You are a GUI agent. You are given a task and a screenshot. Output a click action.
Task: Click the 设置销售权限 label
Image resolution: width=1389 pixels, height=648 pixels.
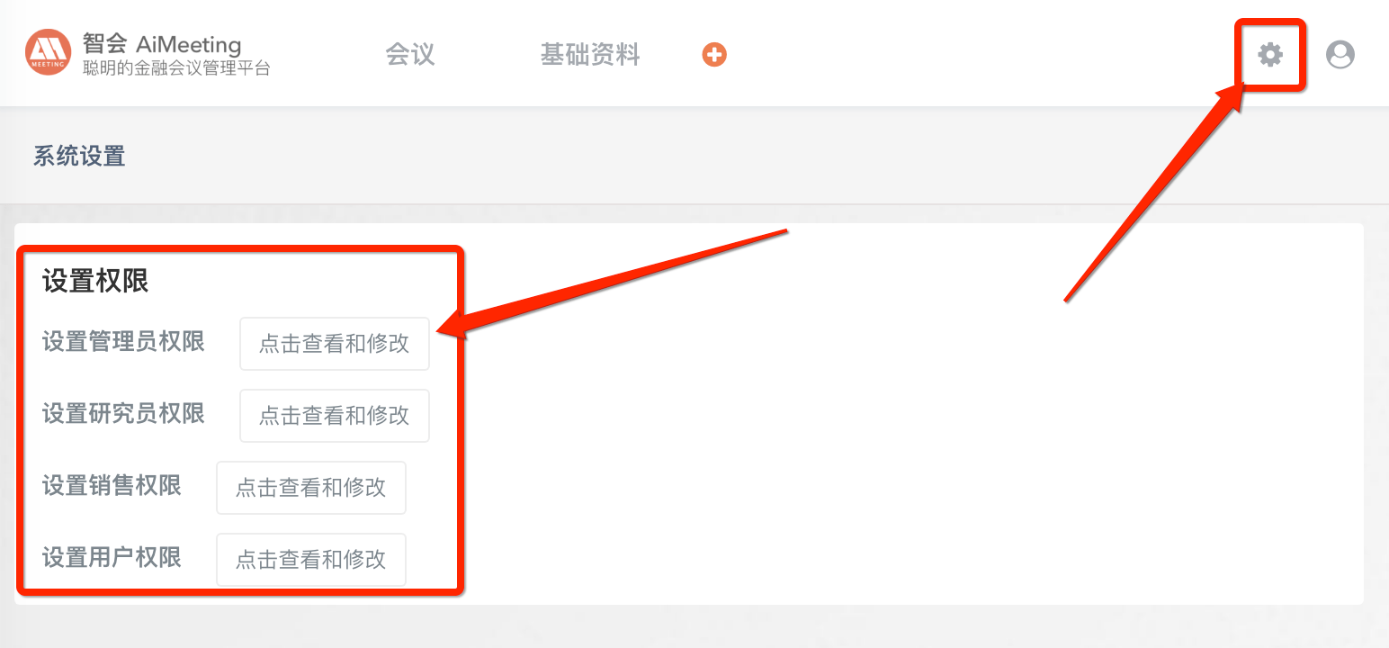(x=112, y=486)
